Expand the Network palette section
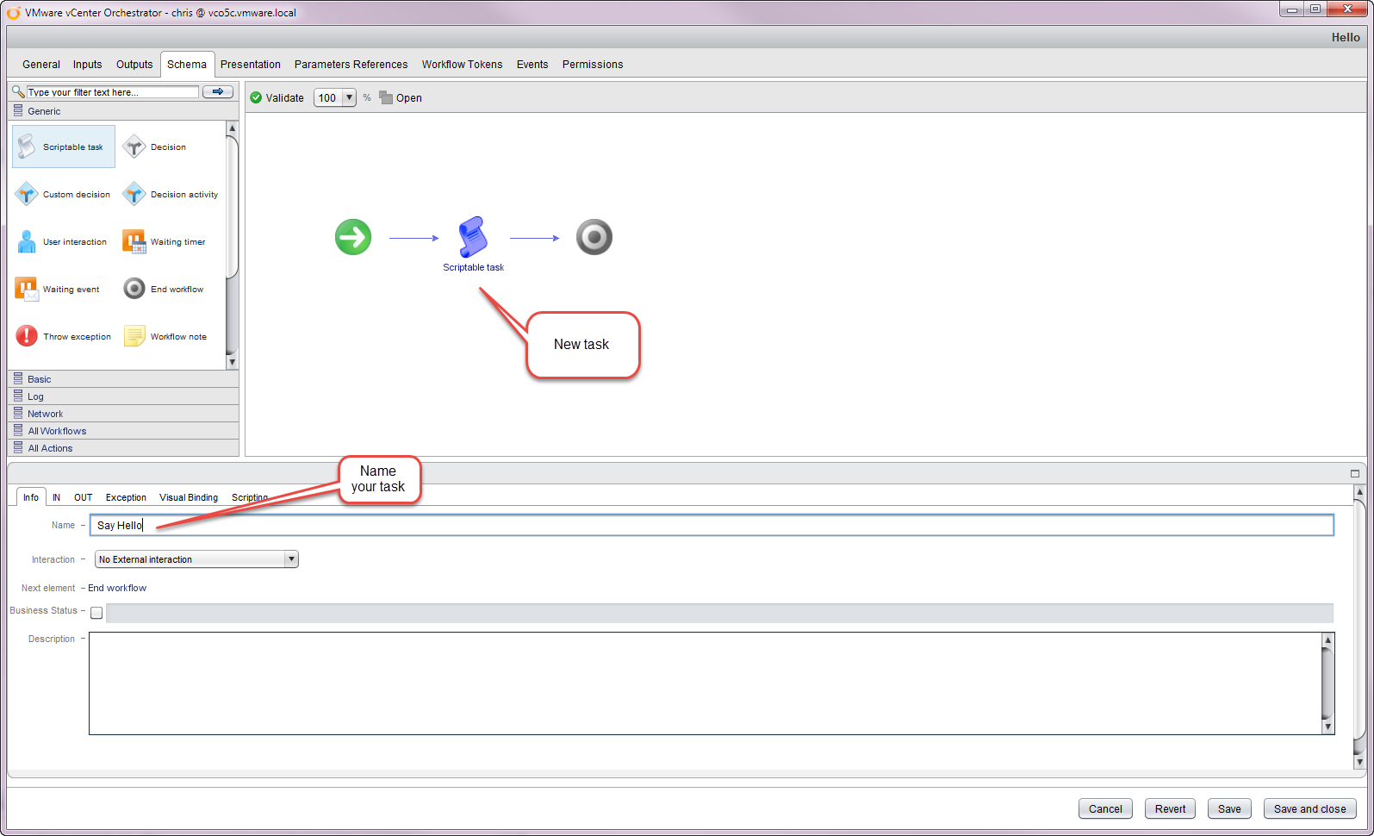This screenshot has width=1374, height=836. coord(45,414)
